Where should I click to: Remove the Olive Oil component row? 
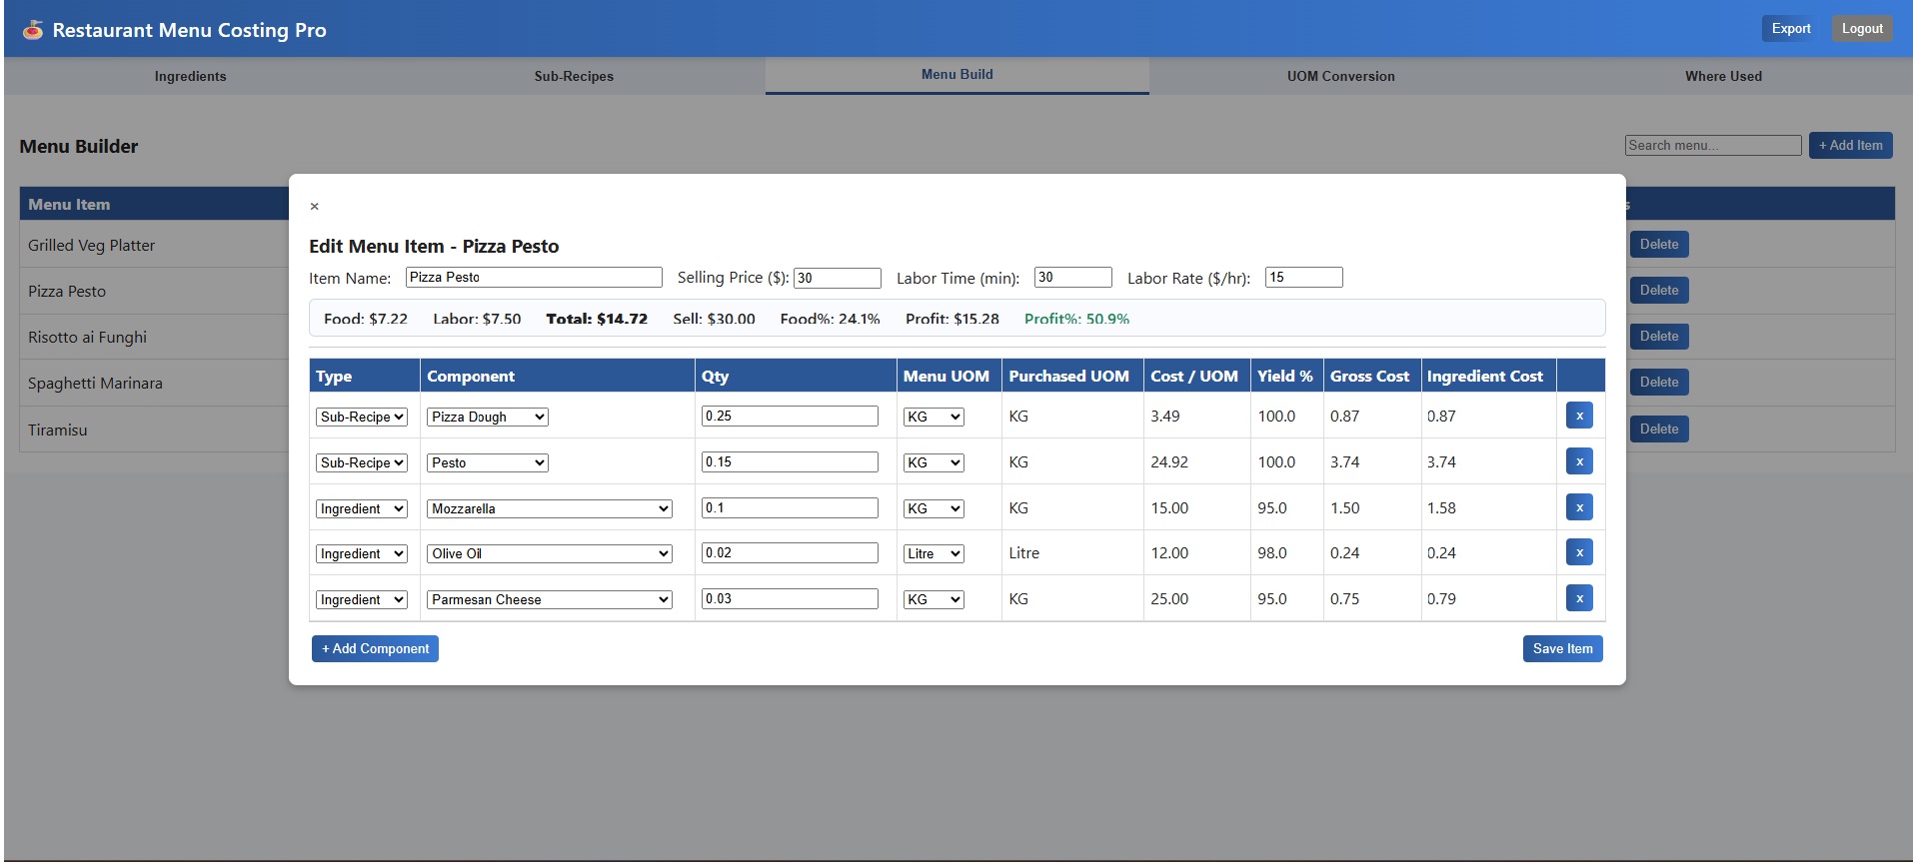[1578, 552]
